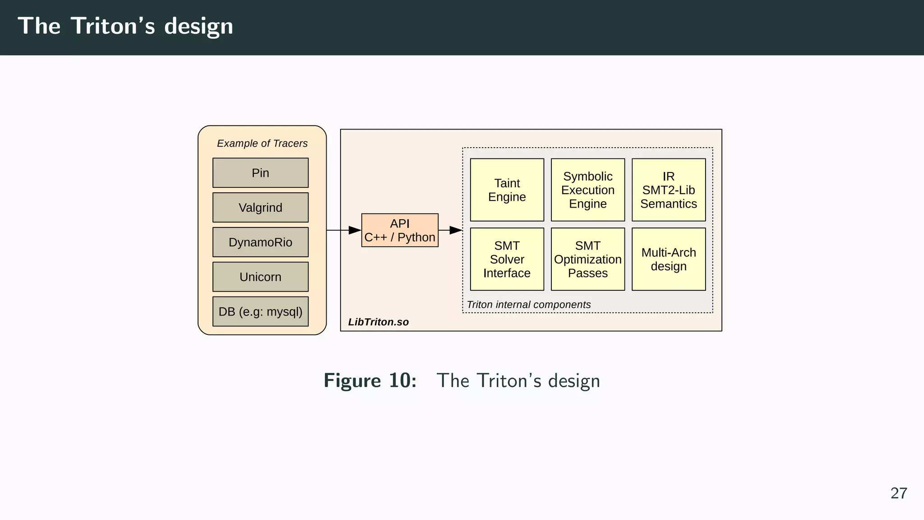This screenshot has height=520, width=924.
Task: Click the API C++ / Python box
Action: click(x=400, y=230)
